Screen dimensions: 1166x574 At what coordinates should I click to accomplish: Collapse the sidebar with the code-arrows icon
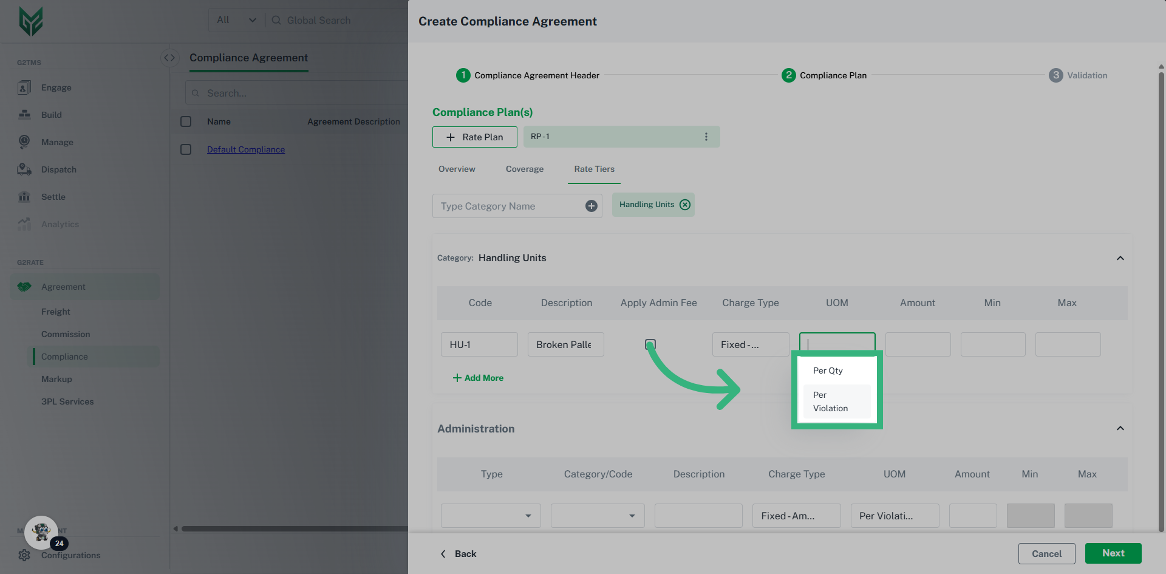click(x=169, y=58)
